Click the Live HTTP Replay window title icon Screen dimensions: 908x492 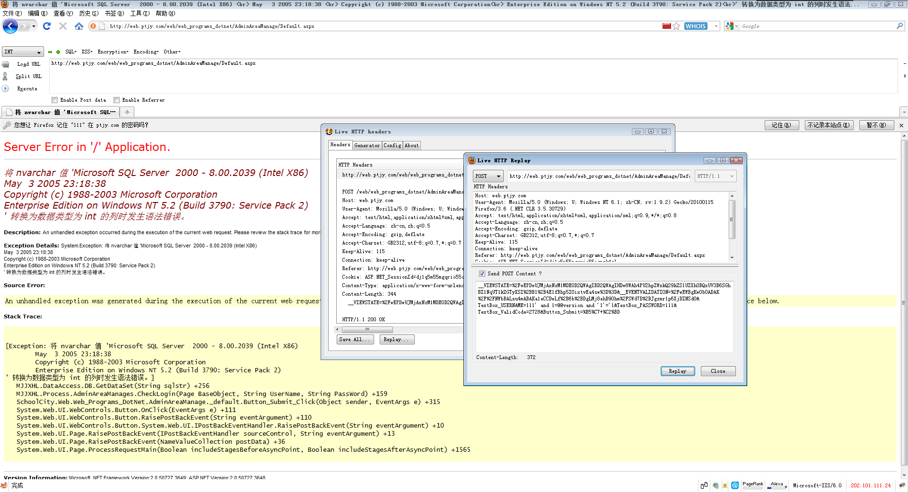[x=472, y=160]
